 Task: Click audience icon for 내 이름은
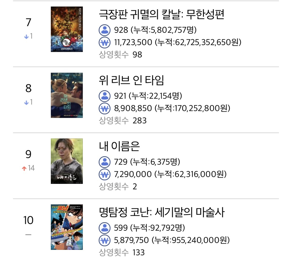coord(104,162)
